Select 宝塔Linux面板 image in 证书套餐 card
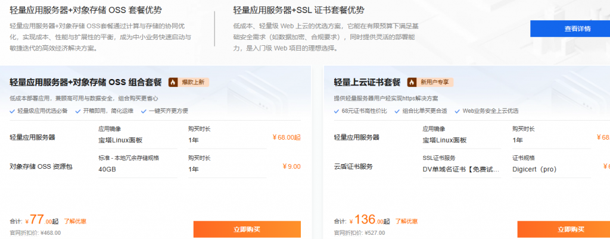This screenshot has height=239, width=610. [x=462, y=140]
